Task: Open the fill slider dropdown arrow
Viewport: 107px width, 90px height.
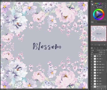Action: pyautogui.click(x=106, y=54)
